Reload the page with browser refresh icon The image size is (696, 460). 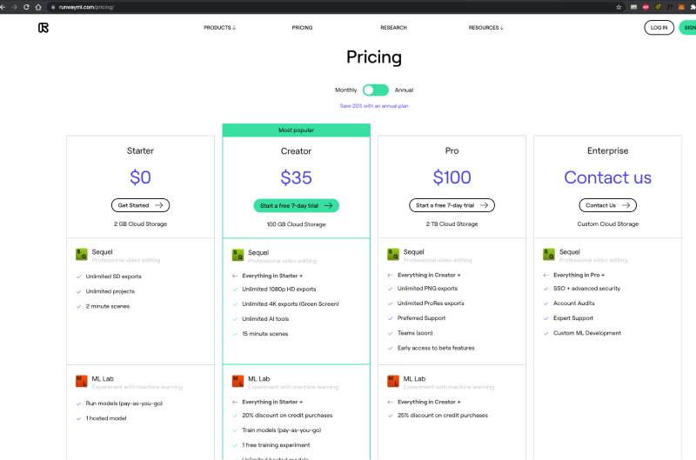[x=26, y=7]
